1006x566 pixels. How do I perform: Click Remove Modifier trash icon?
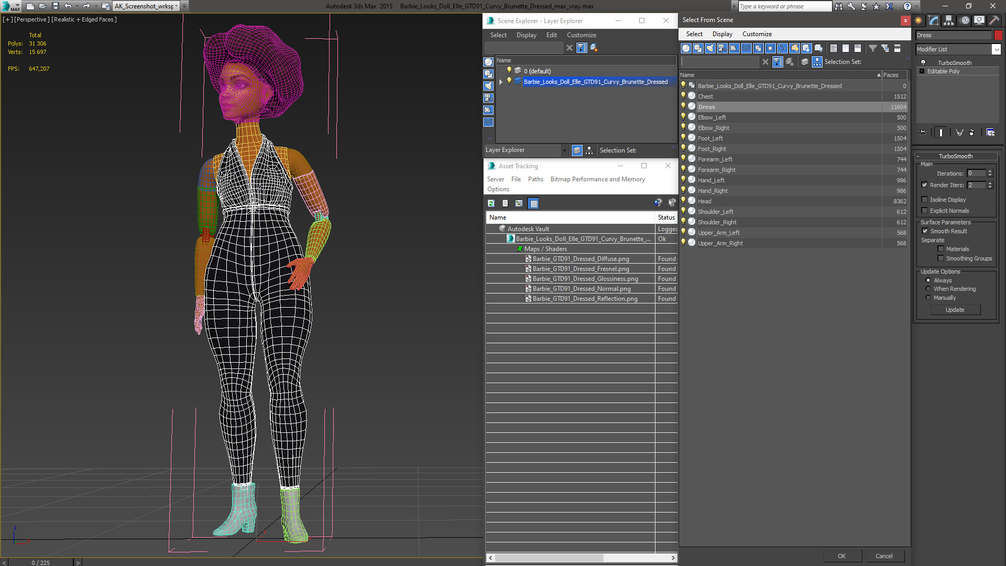972,133
